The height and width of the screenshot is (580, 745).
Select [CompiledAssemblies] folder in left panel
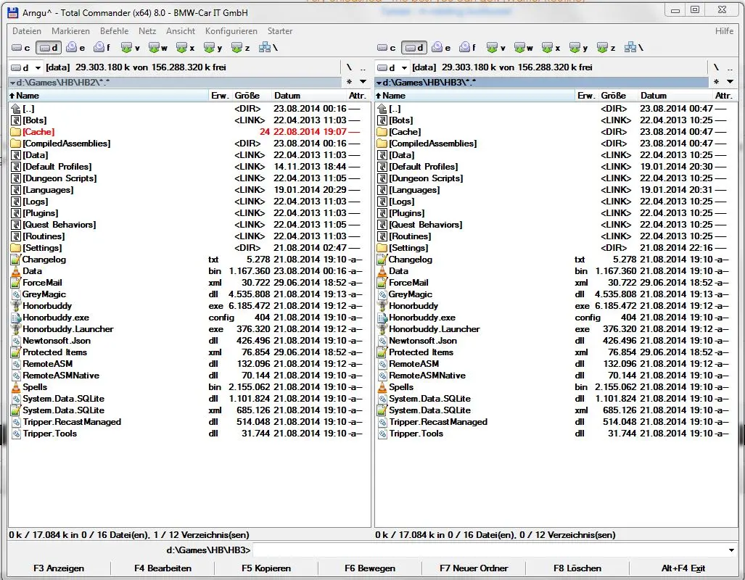click(189, 144)
